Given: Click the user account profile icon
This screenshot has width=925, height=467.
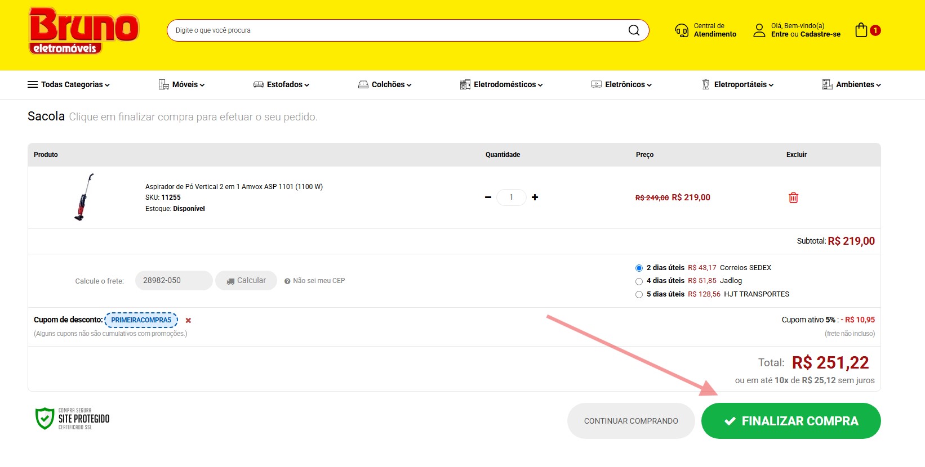Looking at the screenshot, I should pos(759,30).
